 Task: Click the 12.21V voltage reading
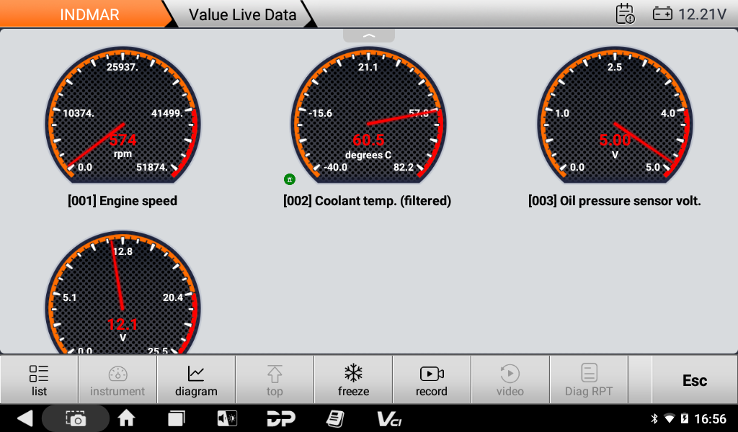[702, 14]
